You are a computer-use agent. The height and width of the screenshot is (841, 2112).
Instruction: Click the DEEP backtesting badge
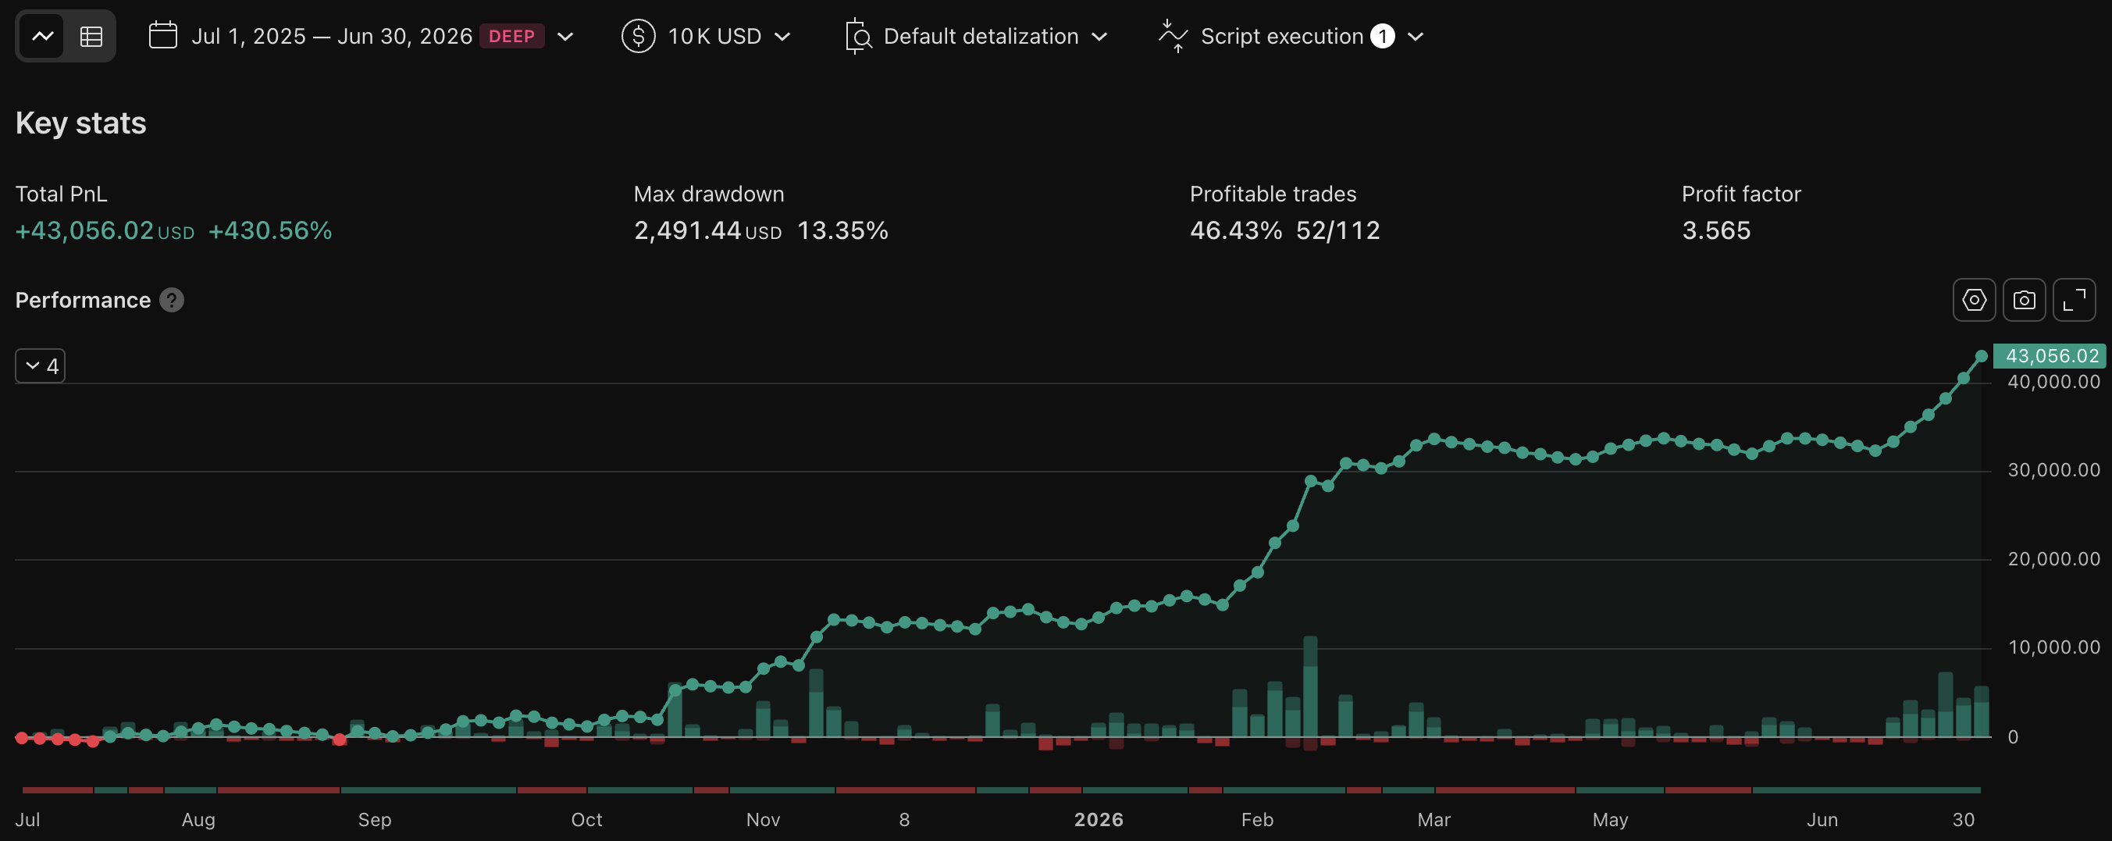[x=511, y=36]
